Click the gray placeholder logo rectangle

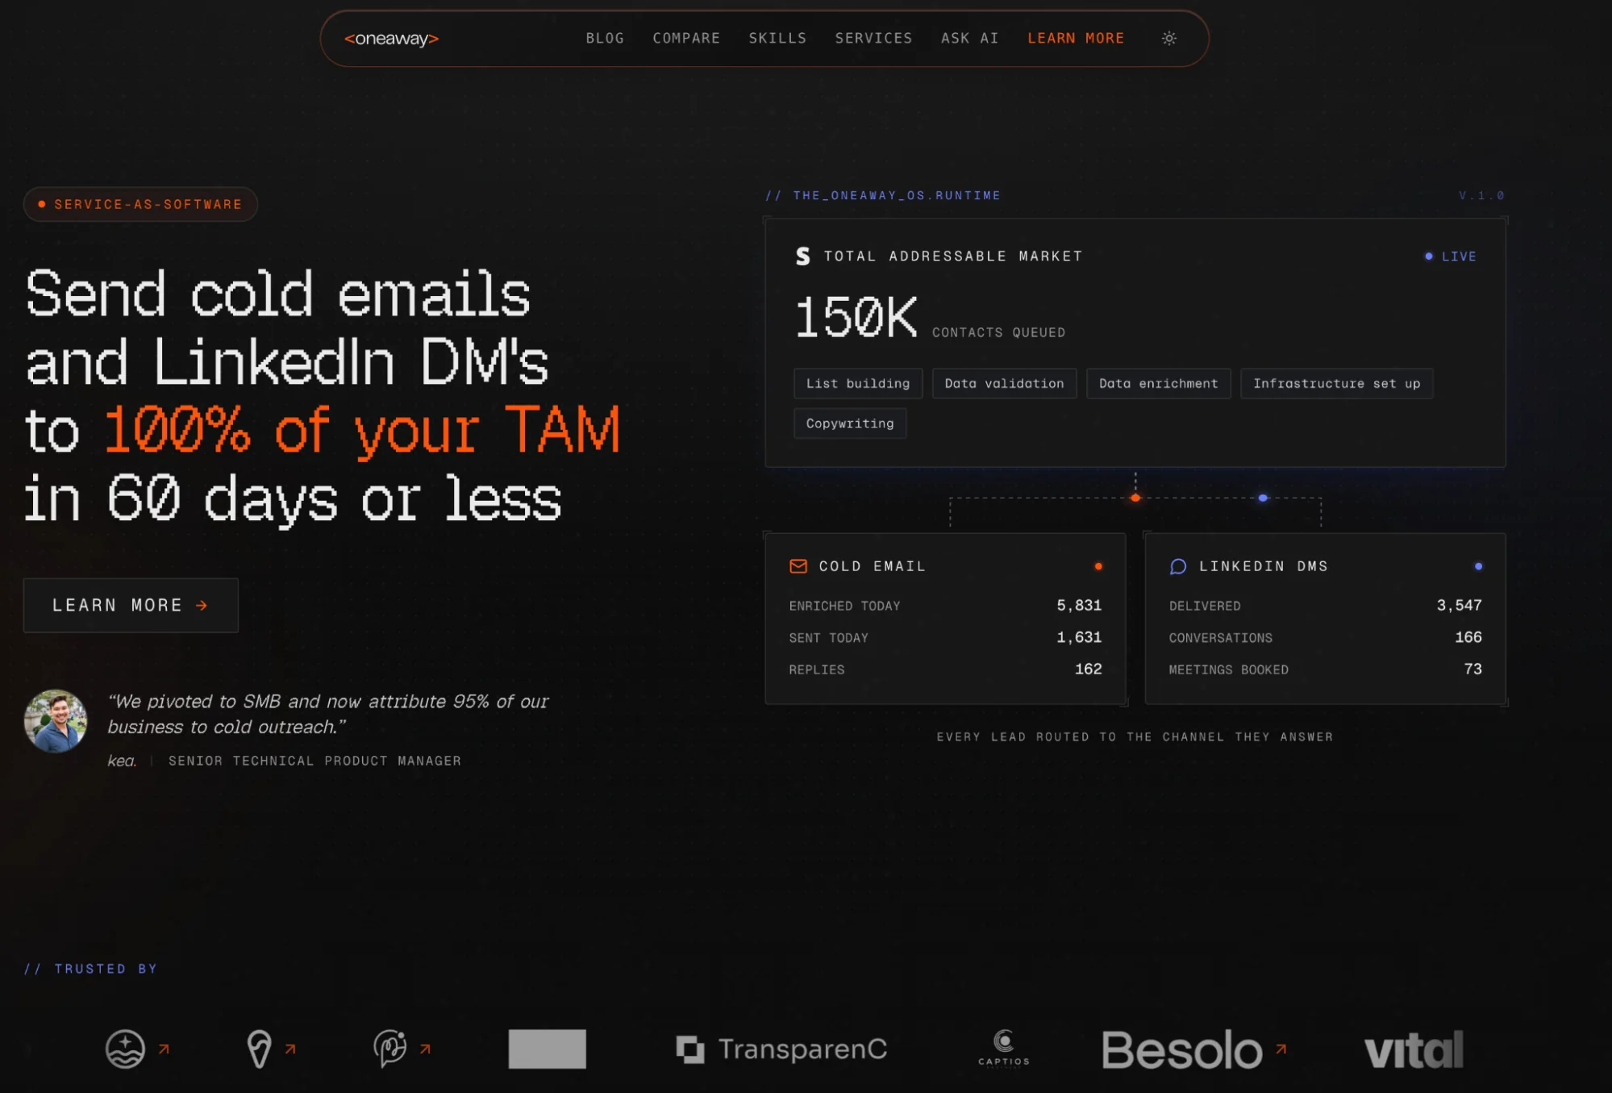[x=547, y=1049]
